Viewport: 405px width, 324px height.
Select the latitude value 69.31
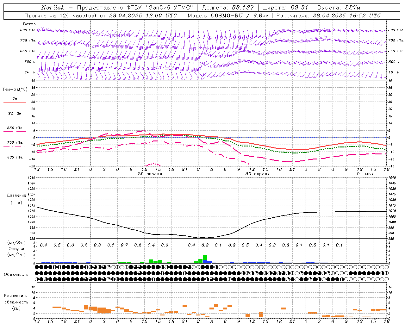tap(299, 8)
